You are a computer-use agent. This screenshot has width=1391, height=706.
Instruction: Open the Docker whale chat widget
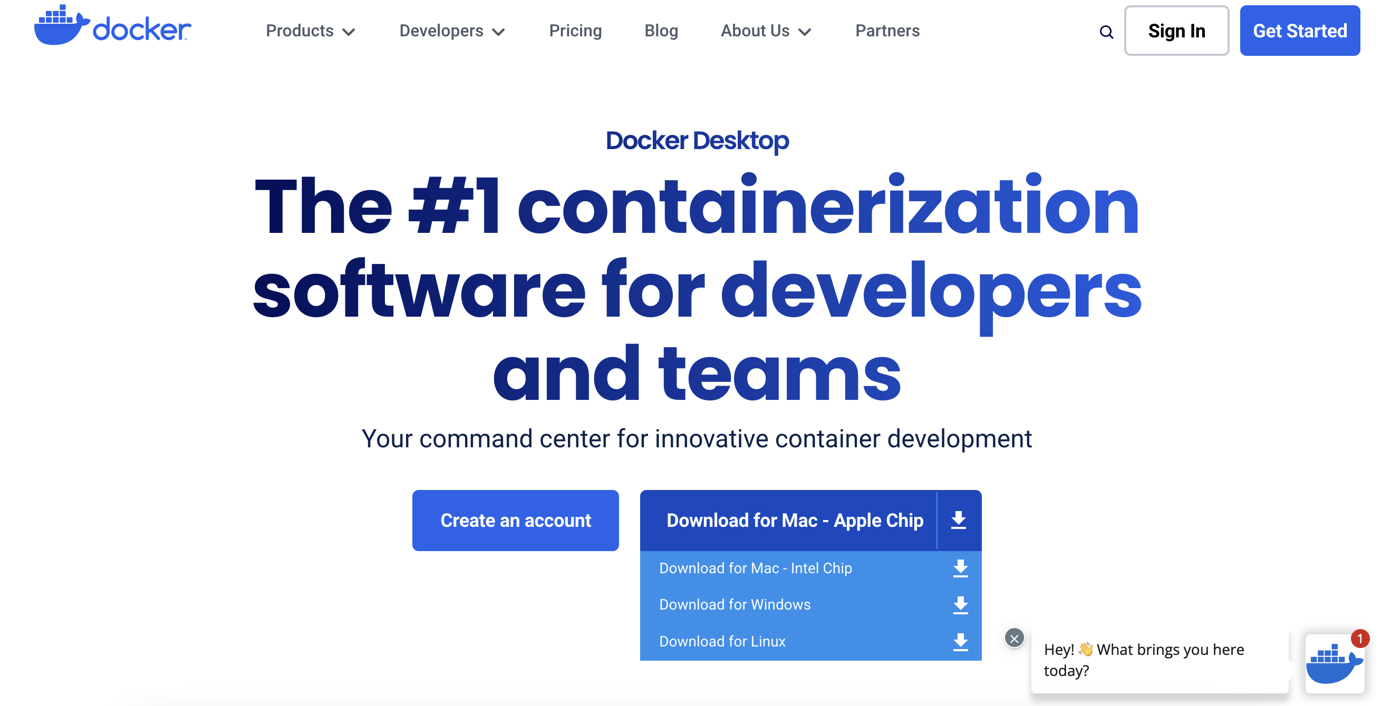(1334, 663)
